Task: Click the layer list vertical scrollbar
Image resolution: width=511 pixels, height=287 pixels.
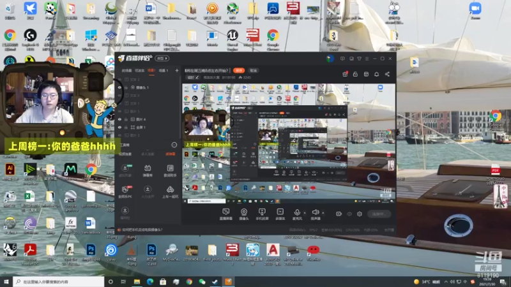Action: click(x=180, y=107)
